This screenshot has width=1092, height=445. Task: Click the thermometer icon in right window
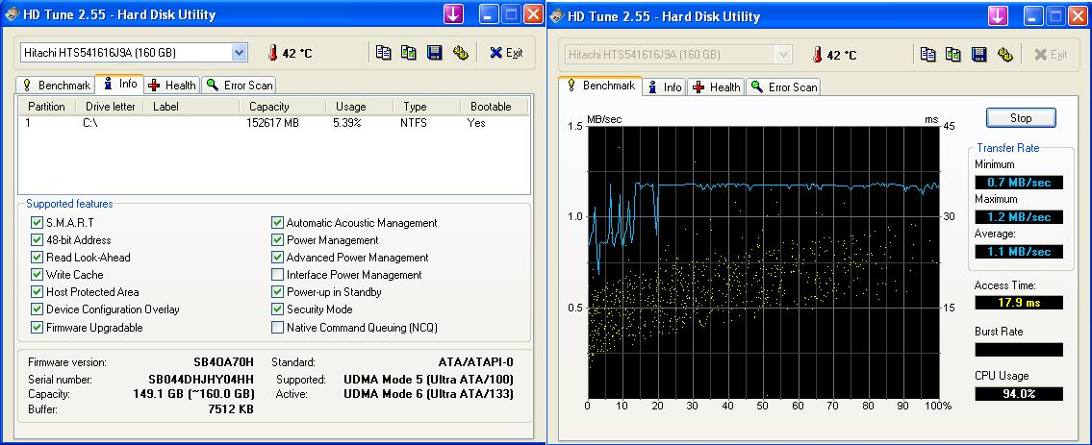point(817,55)
